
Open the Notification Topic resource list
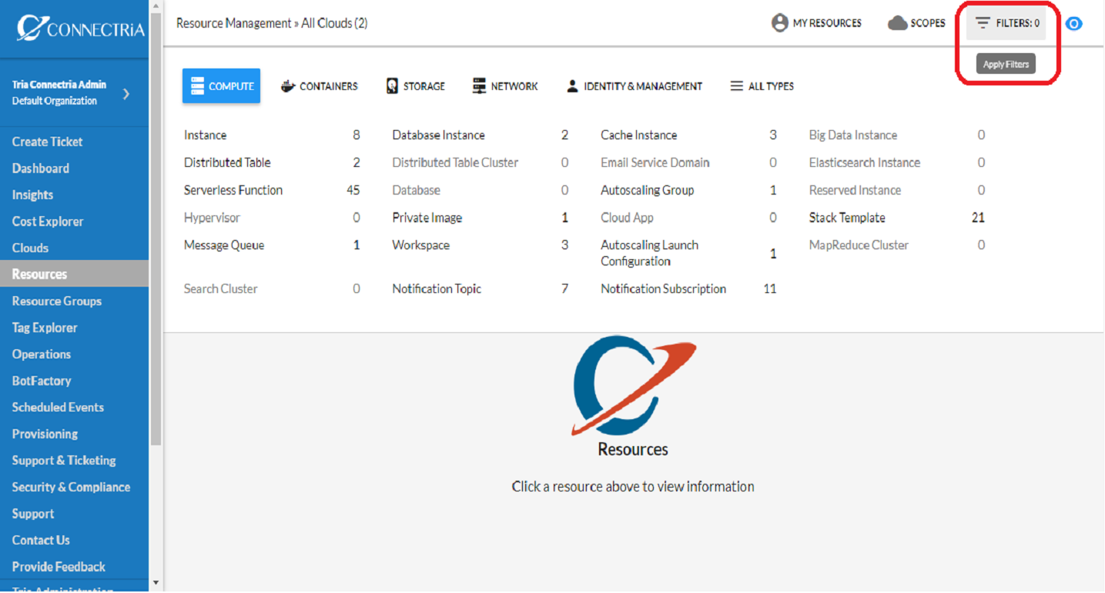437,289
